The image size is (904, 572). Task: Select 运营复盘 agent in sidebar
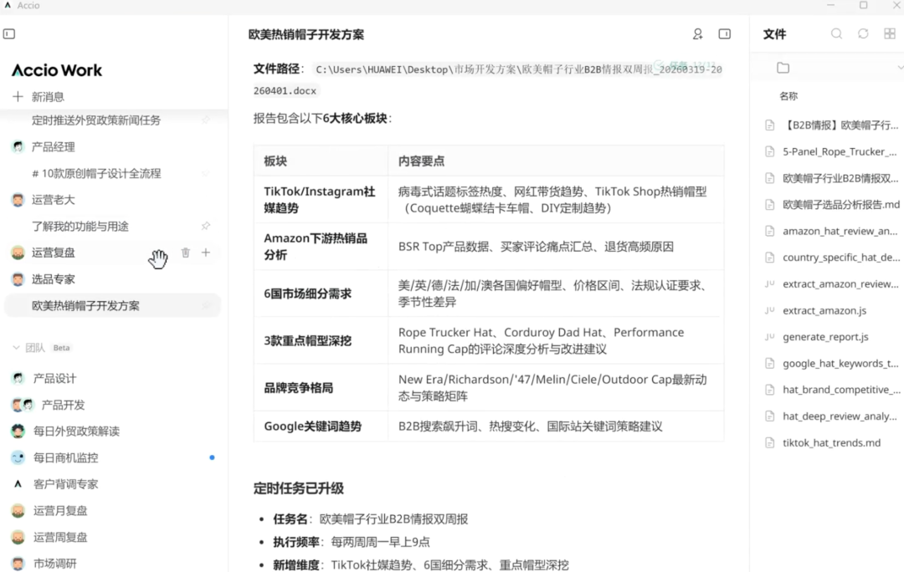point(53,253)
